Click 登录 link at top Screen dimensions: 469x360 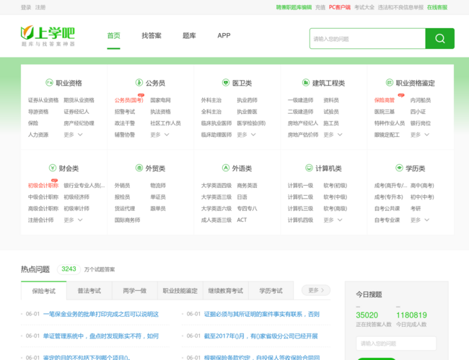click(26, 7)
